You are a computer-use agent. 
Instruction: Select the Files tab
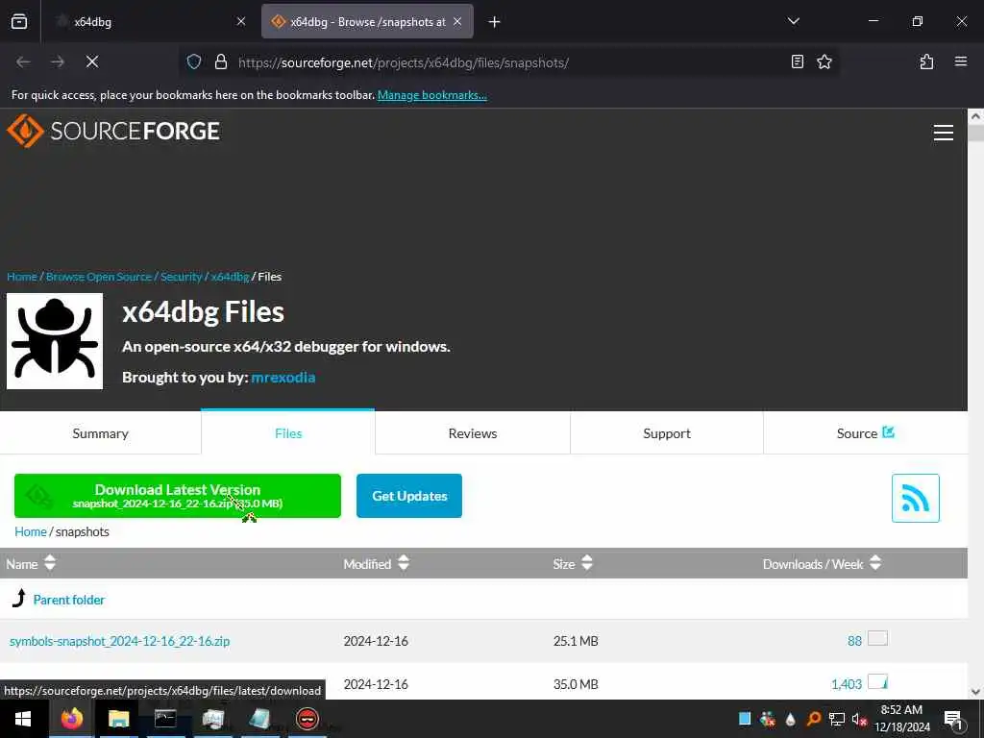pyautogui.click(x=288, y=433)
